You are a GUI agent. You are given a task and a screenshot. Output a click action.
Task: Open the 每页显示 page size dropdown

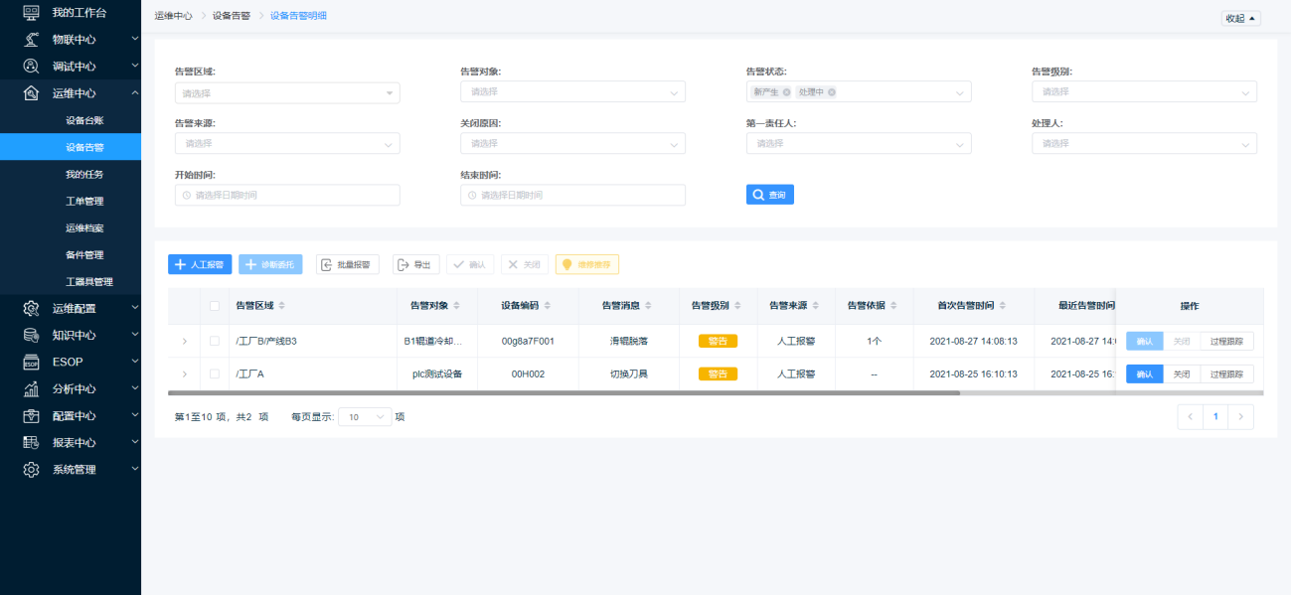tap(366, 417)
